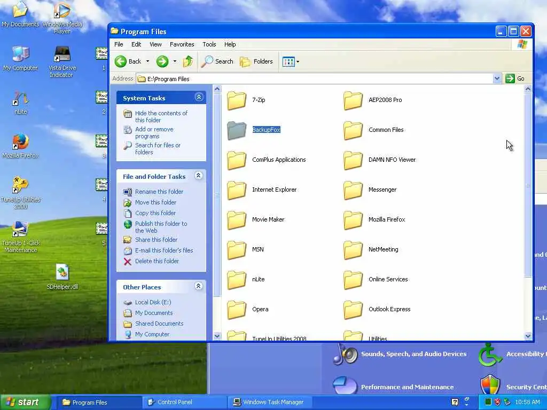
Task: Go back with the Back arrow button
Action: tap(128, 62)
